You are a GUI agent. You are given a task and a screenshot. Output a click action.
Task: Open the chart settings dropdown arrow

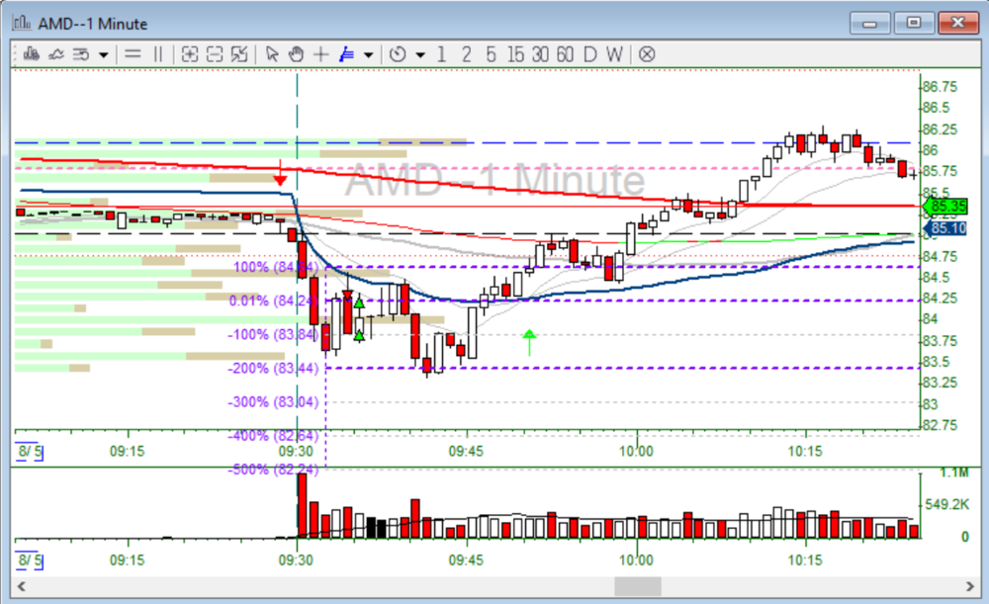tap(103, 54)
